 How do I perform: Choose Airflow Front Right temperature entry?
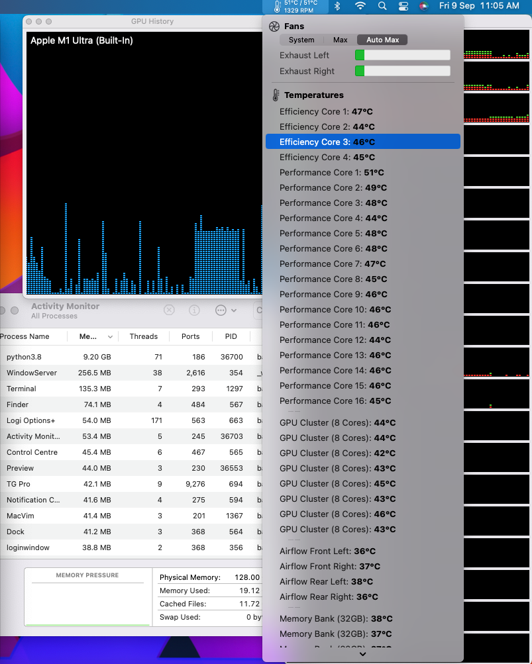point(363,566)
